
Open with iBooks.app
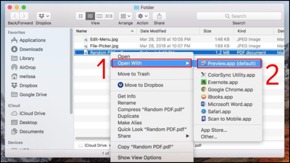(x=228, y=97)
